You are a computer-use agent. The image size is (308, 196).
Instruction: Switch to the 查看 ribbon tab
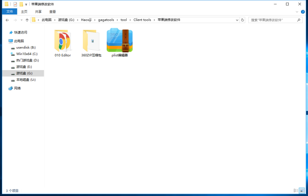pyautogui.click(x=52, y=12)
